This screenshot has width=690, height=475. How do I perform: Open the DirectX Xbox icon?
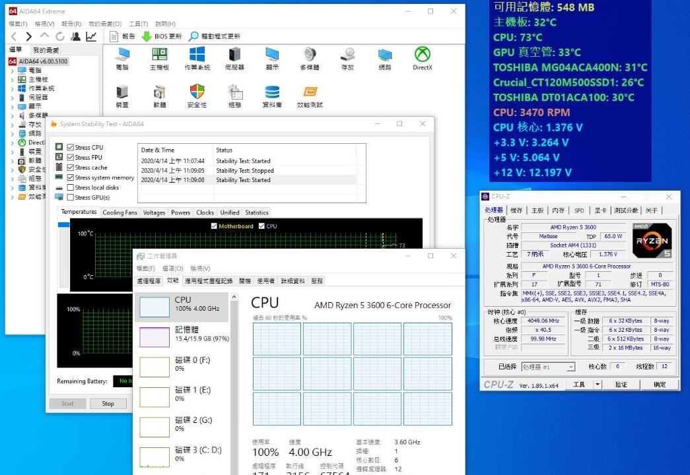tap(423, 59)
